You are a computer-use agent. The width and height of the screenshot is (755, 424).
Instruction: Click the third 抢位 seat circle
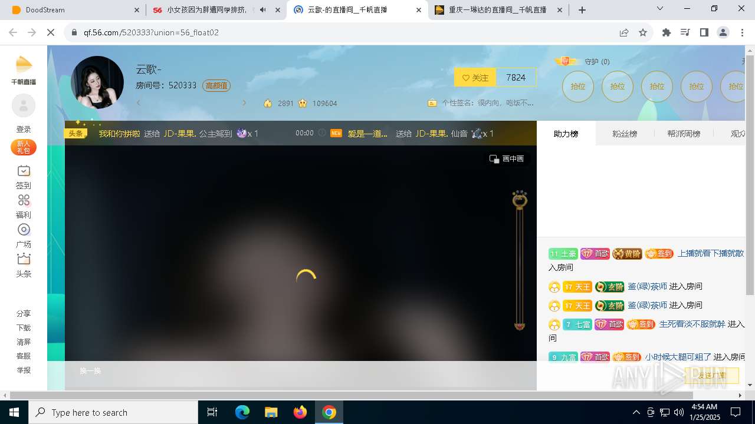tap(657, 87)
